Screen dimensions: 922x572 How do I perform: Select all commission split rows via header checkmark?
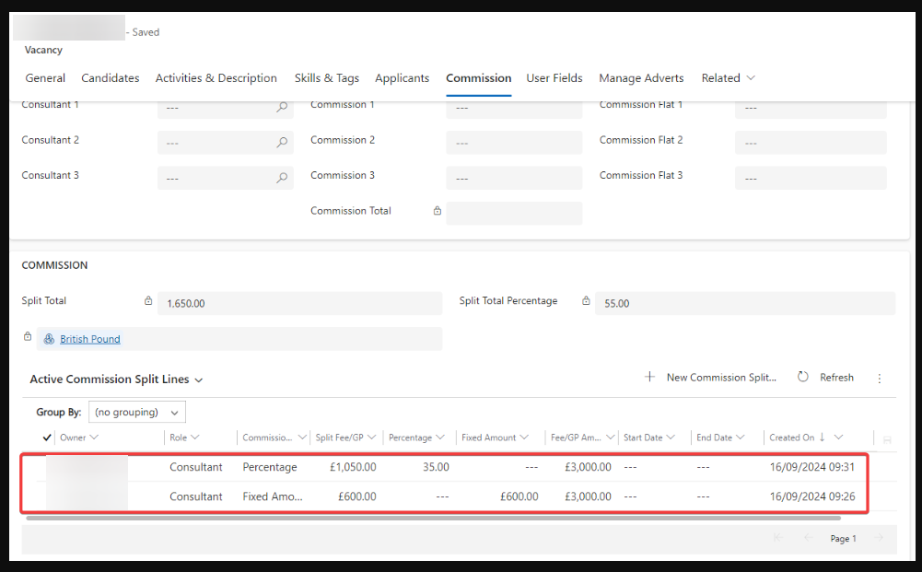tap(45, 437)
